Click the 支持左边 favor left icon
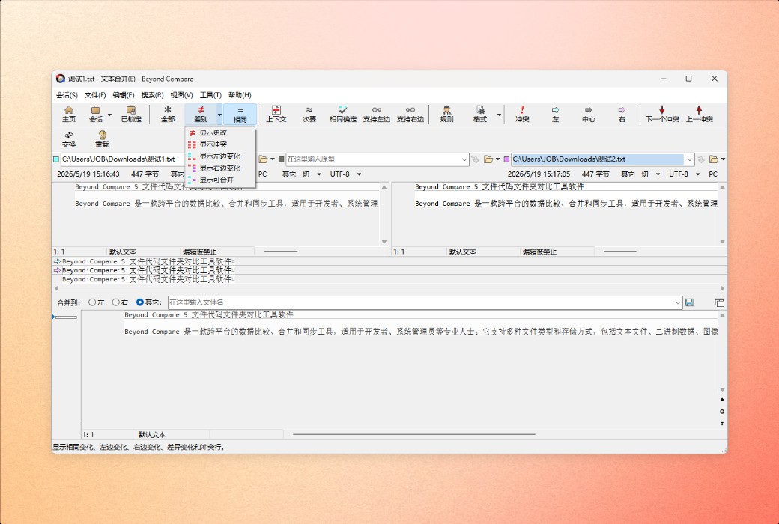 pyautogui.click(x=377, y=114)
